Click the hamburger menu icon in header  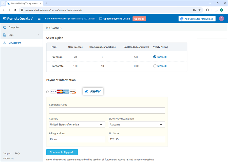[x=39, y=19]
